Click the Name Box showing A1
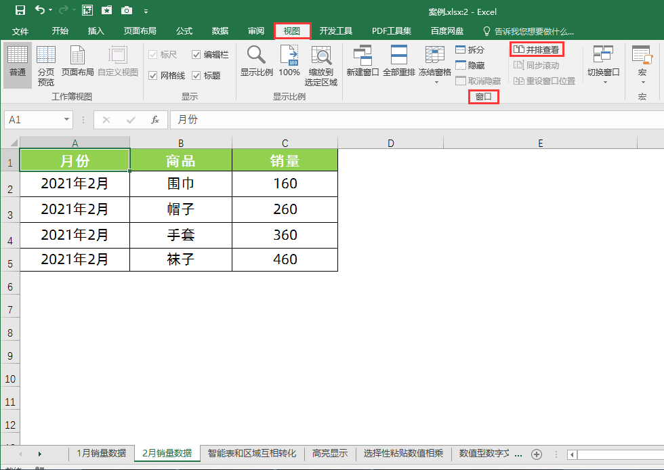The height and width of the screenshot is (470, 664). pyautogui.click(x=33, y=120)
